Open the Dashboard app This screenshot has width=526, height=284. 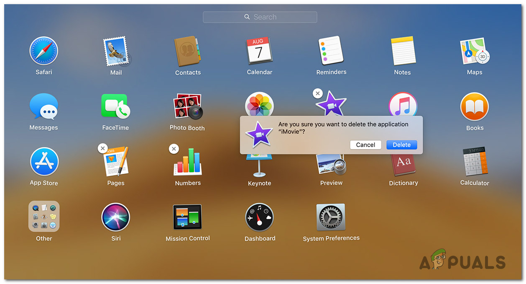coord(260,217)
